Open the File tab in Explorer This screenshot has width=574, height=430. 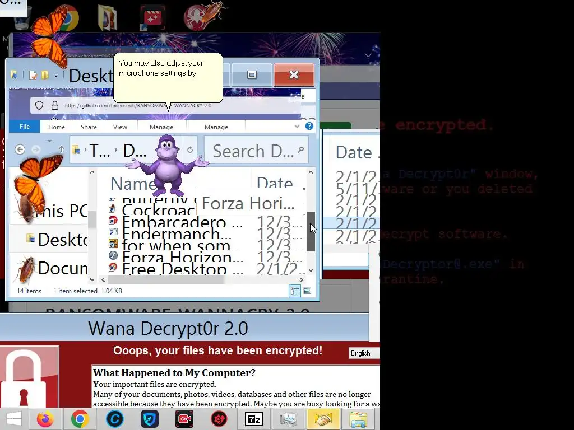[25, 127]
